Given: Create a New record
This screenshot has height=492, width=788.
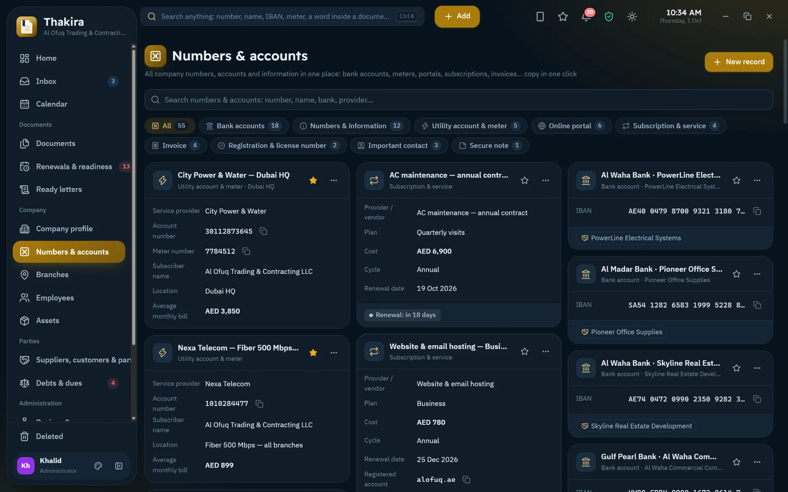Looking at the screenshot, I should (739, 62).
